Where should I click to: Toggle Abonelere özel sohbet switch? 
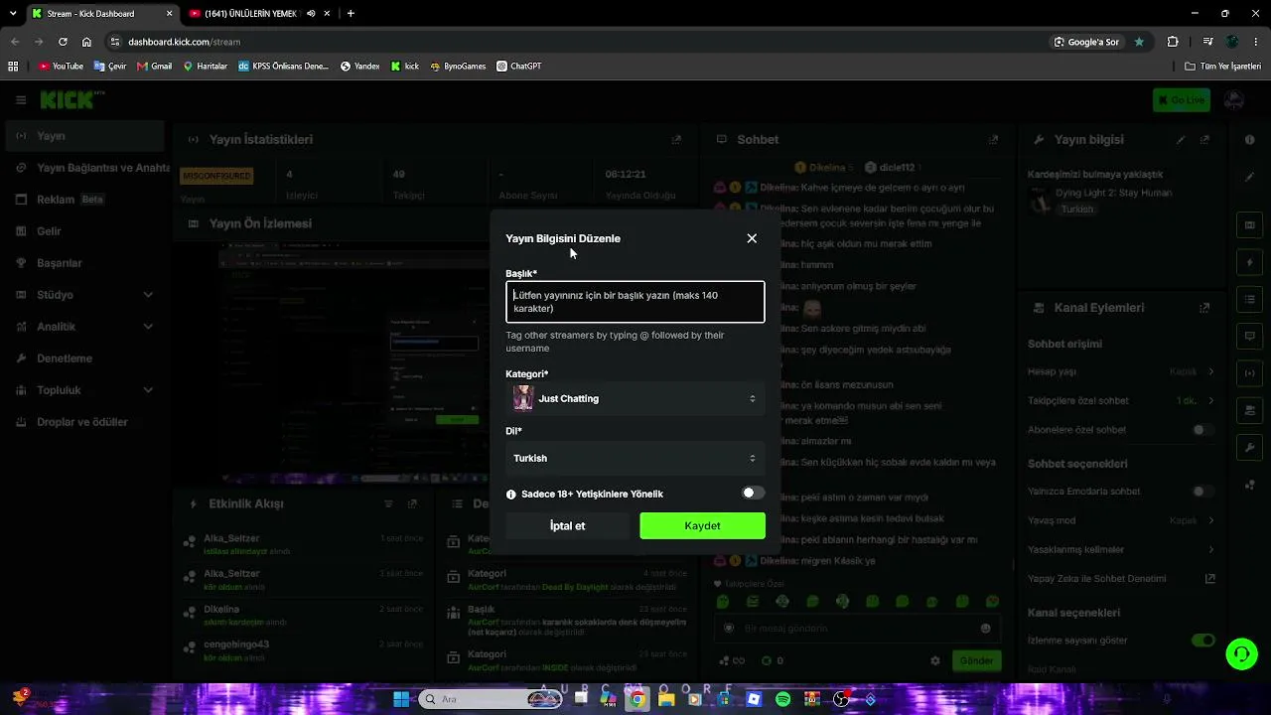point(1202,430)
